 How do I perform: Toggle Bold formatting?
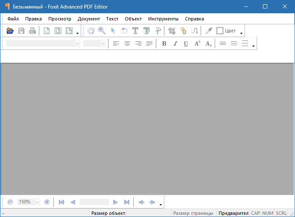tap(164, 43)
